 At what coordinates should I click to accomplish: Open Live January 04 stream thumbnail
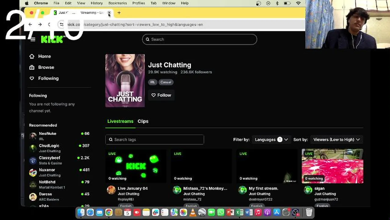[x=136, y=166]
